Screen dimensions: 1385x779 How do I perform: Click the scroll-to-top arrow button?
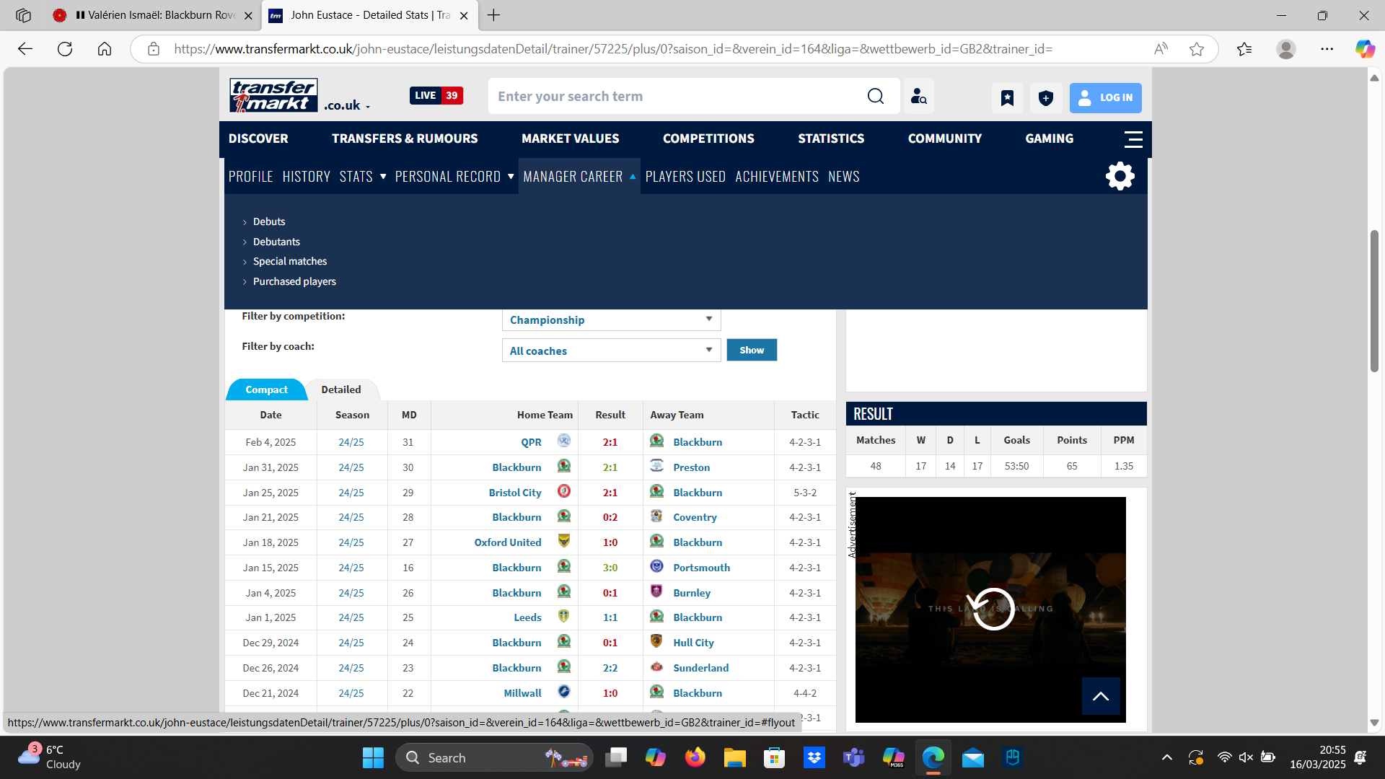1101,696
